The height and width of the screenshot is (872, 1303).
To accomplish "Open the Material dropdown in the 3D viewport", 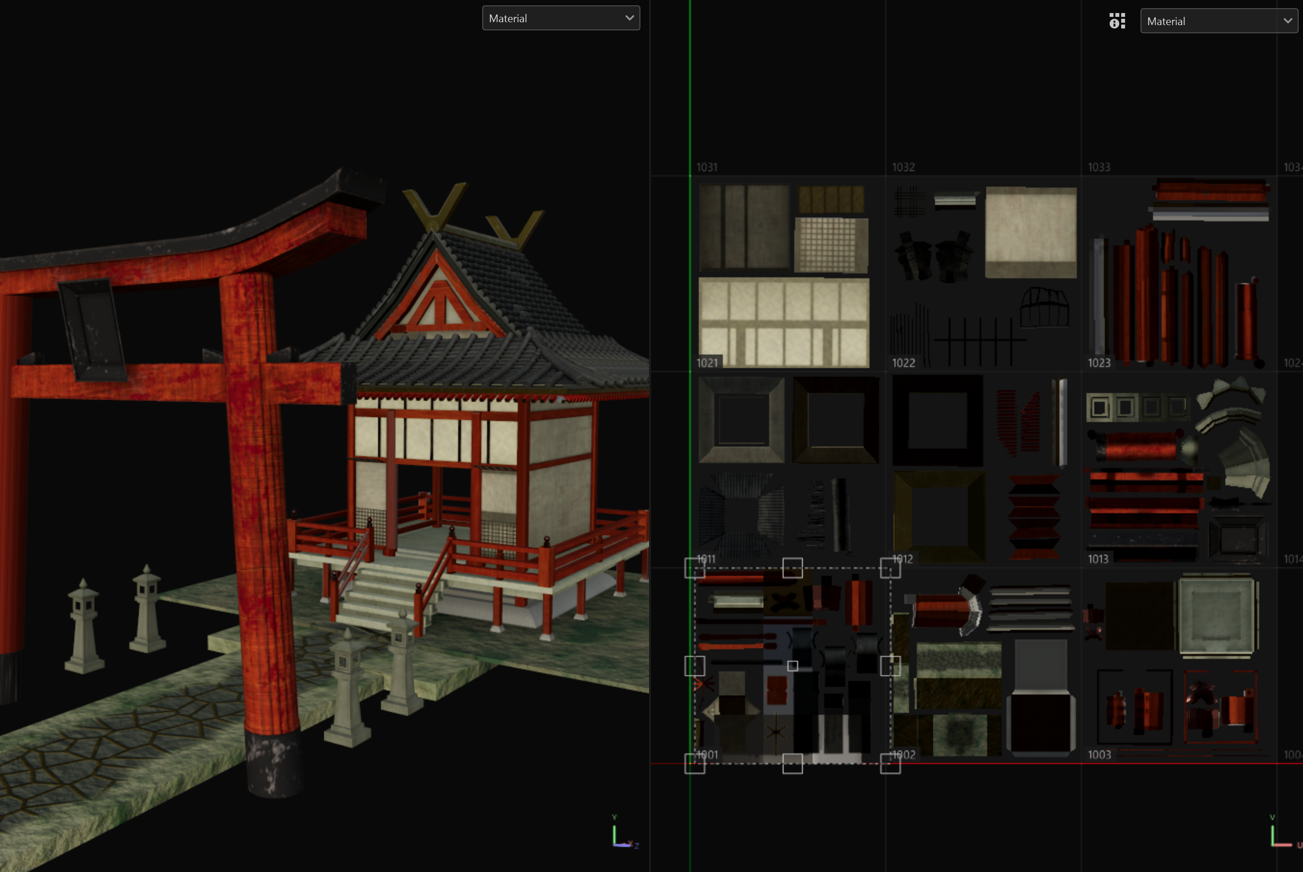I will pyautogui.click(x=561, y=18).
